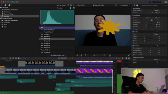Click the browser search magnifier icon
Viewport: 168px width, 94px height.
tap(74, 5)
